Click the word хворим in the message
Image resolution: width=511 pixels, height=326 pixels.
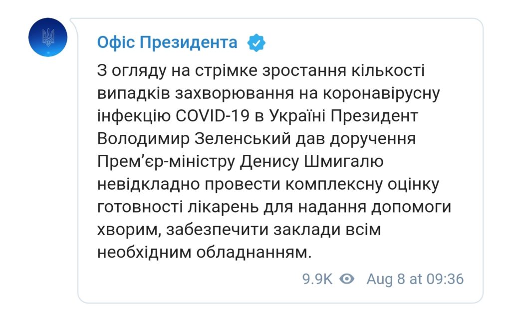129,230
